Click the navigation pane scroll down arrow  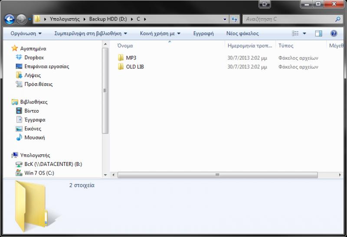point(105,175)
